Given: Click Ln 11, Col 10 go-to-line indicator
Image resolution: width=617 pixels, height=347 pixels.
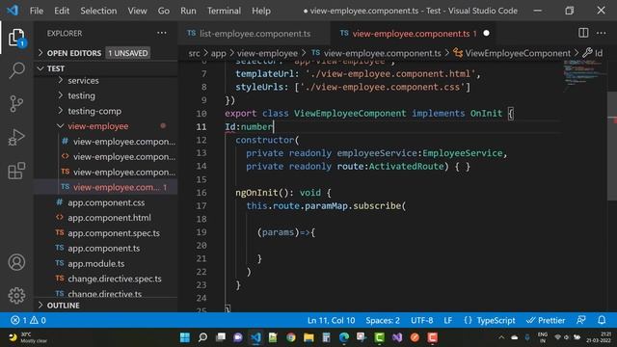Looking at the screenshot, I should tap(331, 320).
